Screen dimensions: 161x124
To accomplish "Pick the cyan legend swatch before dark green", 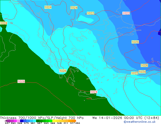I will pos(35,121).
